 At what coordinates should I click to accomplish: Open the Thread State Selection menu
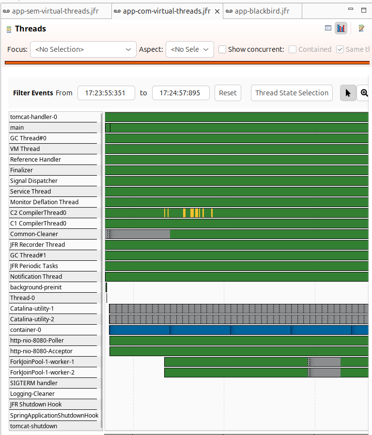tap(292, 93)
